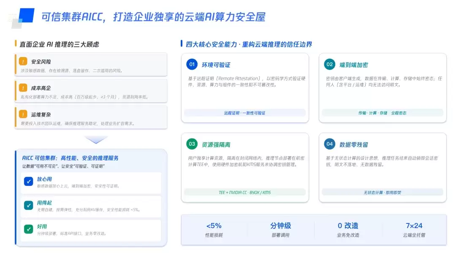Click the section heading 直面企业 AI 推理的三大顾虑
Image resolution: width=456 pixels, height=253 pixels.
60,44
